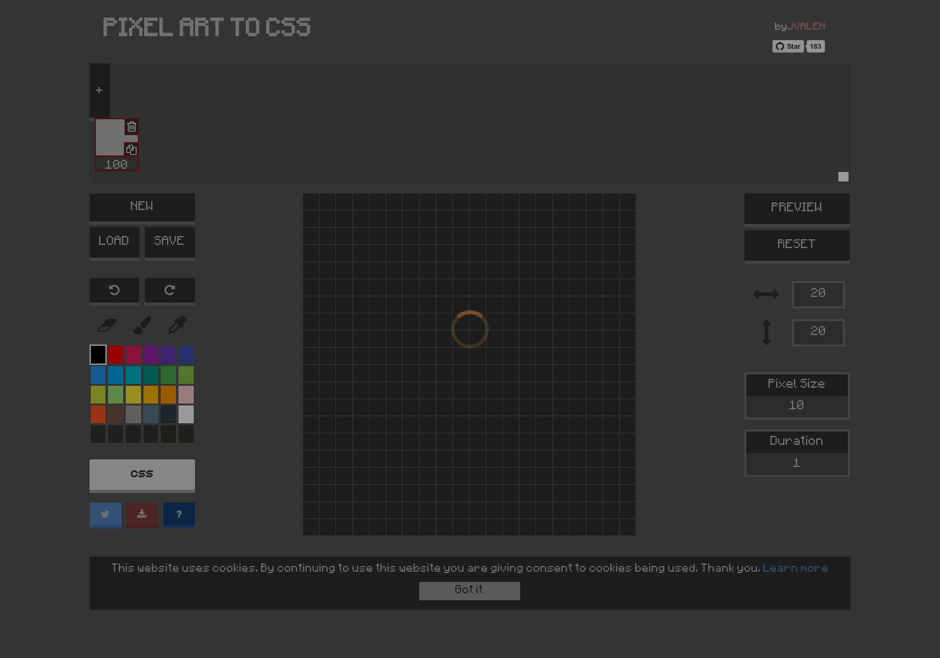This screenshot has width=940, height=658.
Task: Select the red color swatch
Action: pyautogui.click(x=116, y=355)
